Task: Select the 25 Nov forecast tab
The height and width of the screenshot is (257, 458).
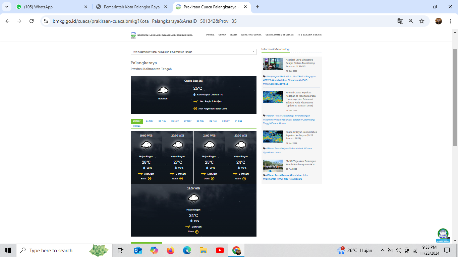Action: point(162,121)
